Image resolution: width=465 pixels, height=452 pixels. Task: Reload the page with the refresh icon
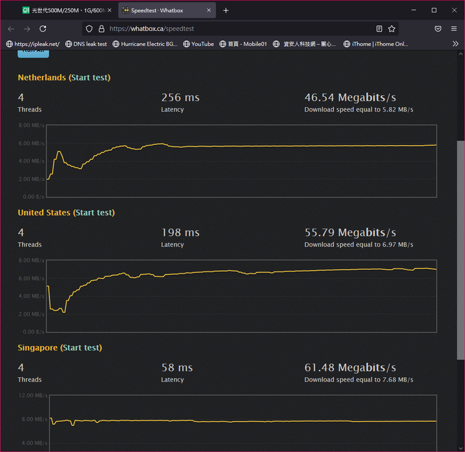pyautogui.click(x=43, y=29)
